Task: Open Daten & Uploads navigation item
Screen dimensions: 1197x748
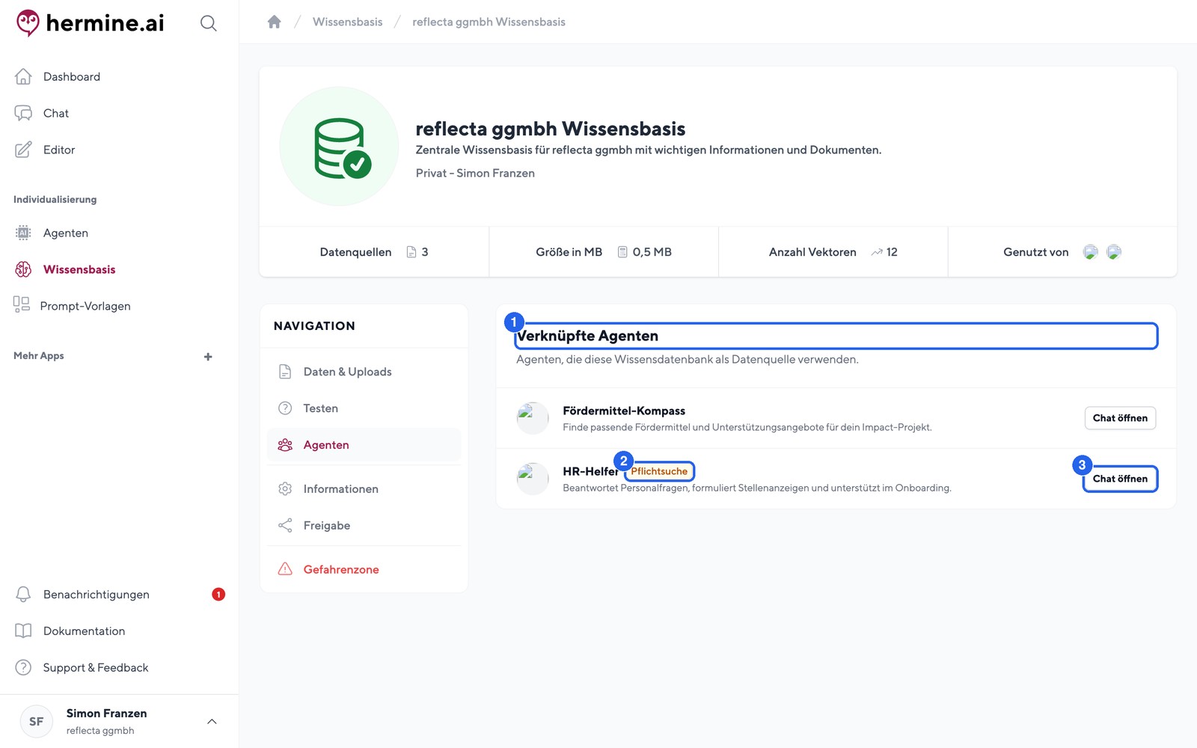Action: coord(364,372)
